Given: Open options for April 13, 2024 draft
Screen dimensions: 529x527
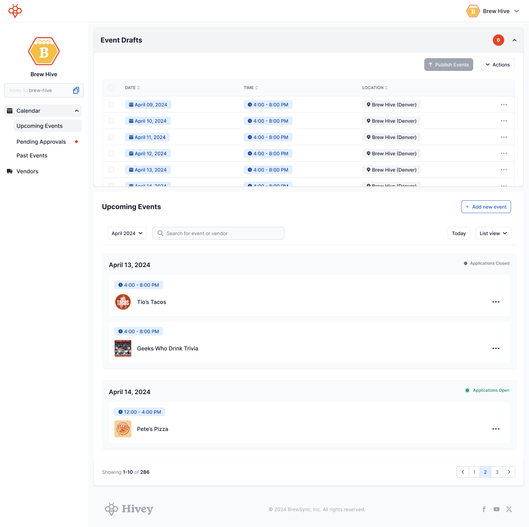Looking at the screenshot, I should [x=504, y=170].
